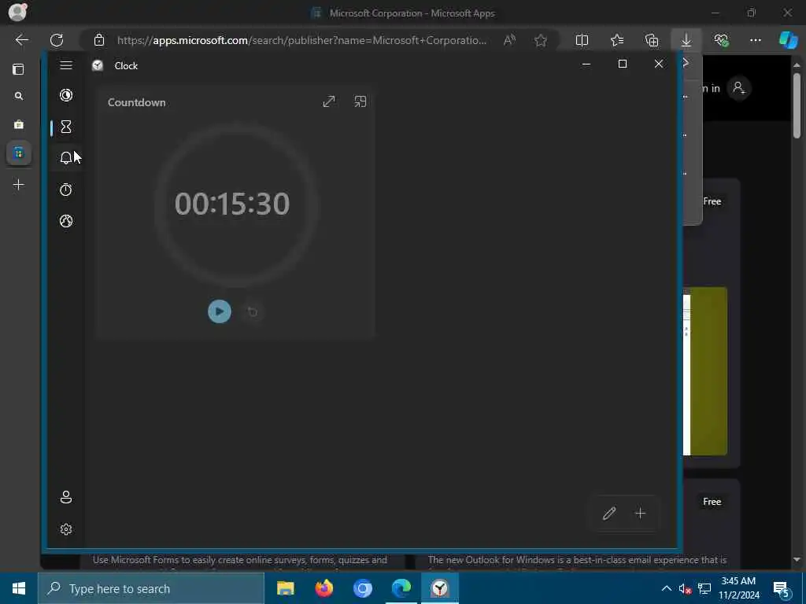Open the Stopwatch section in Clock
This screenshot has height=604, width=806.
[66, 190]
